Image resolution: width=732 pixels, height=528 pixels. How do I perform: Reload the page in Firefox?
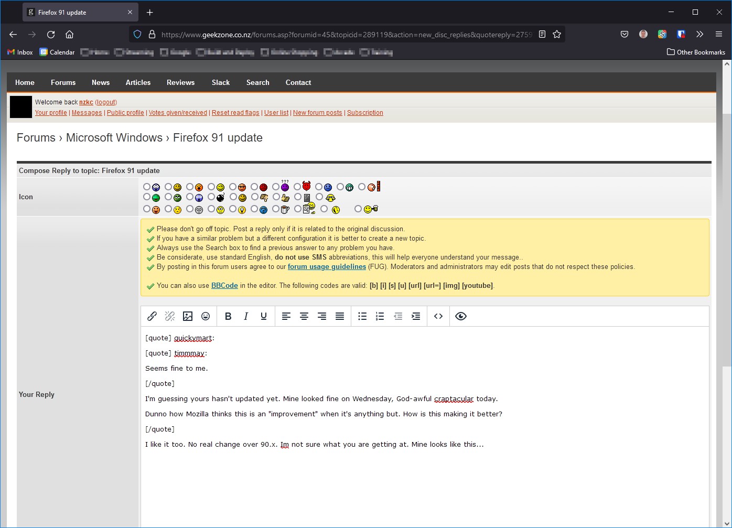click(x=51, y=35)
